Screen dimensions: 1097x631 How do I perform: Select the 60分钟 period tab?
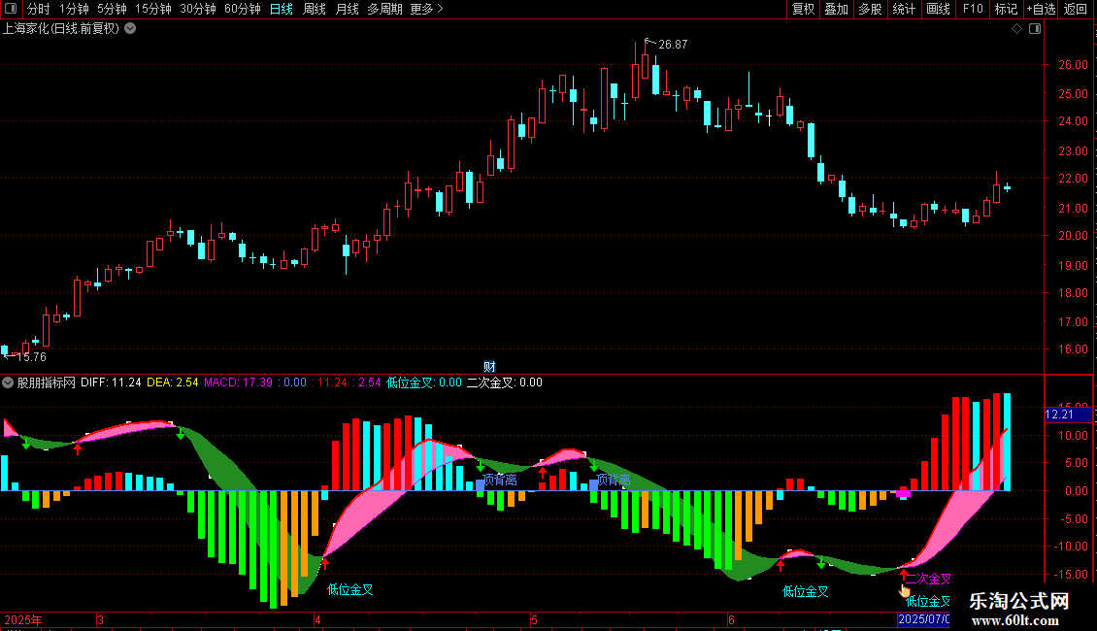[242, 9]
